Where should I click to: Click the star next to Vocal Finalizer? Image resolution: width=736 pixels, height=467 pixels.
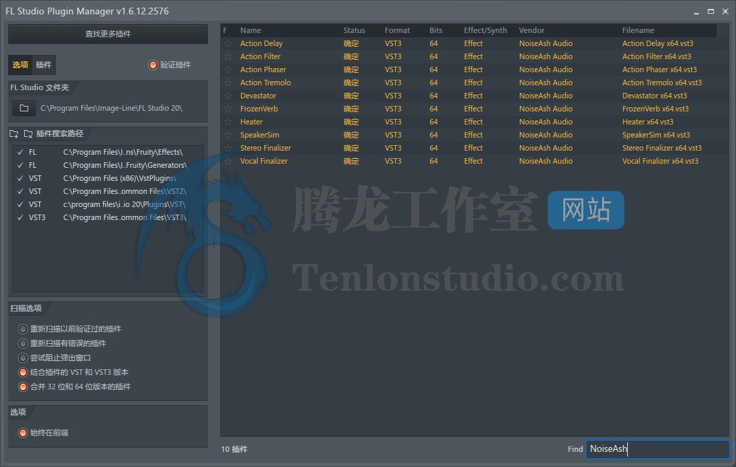(227, 161)
